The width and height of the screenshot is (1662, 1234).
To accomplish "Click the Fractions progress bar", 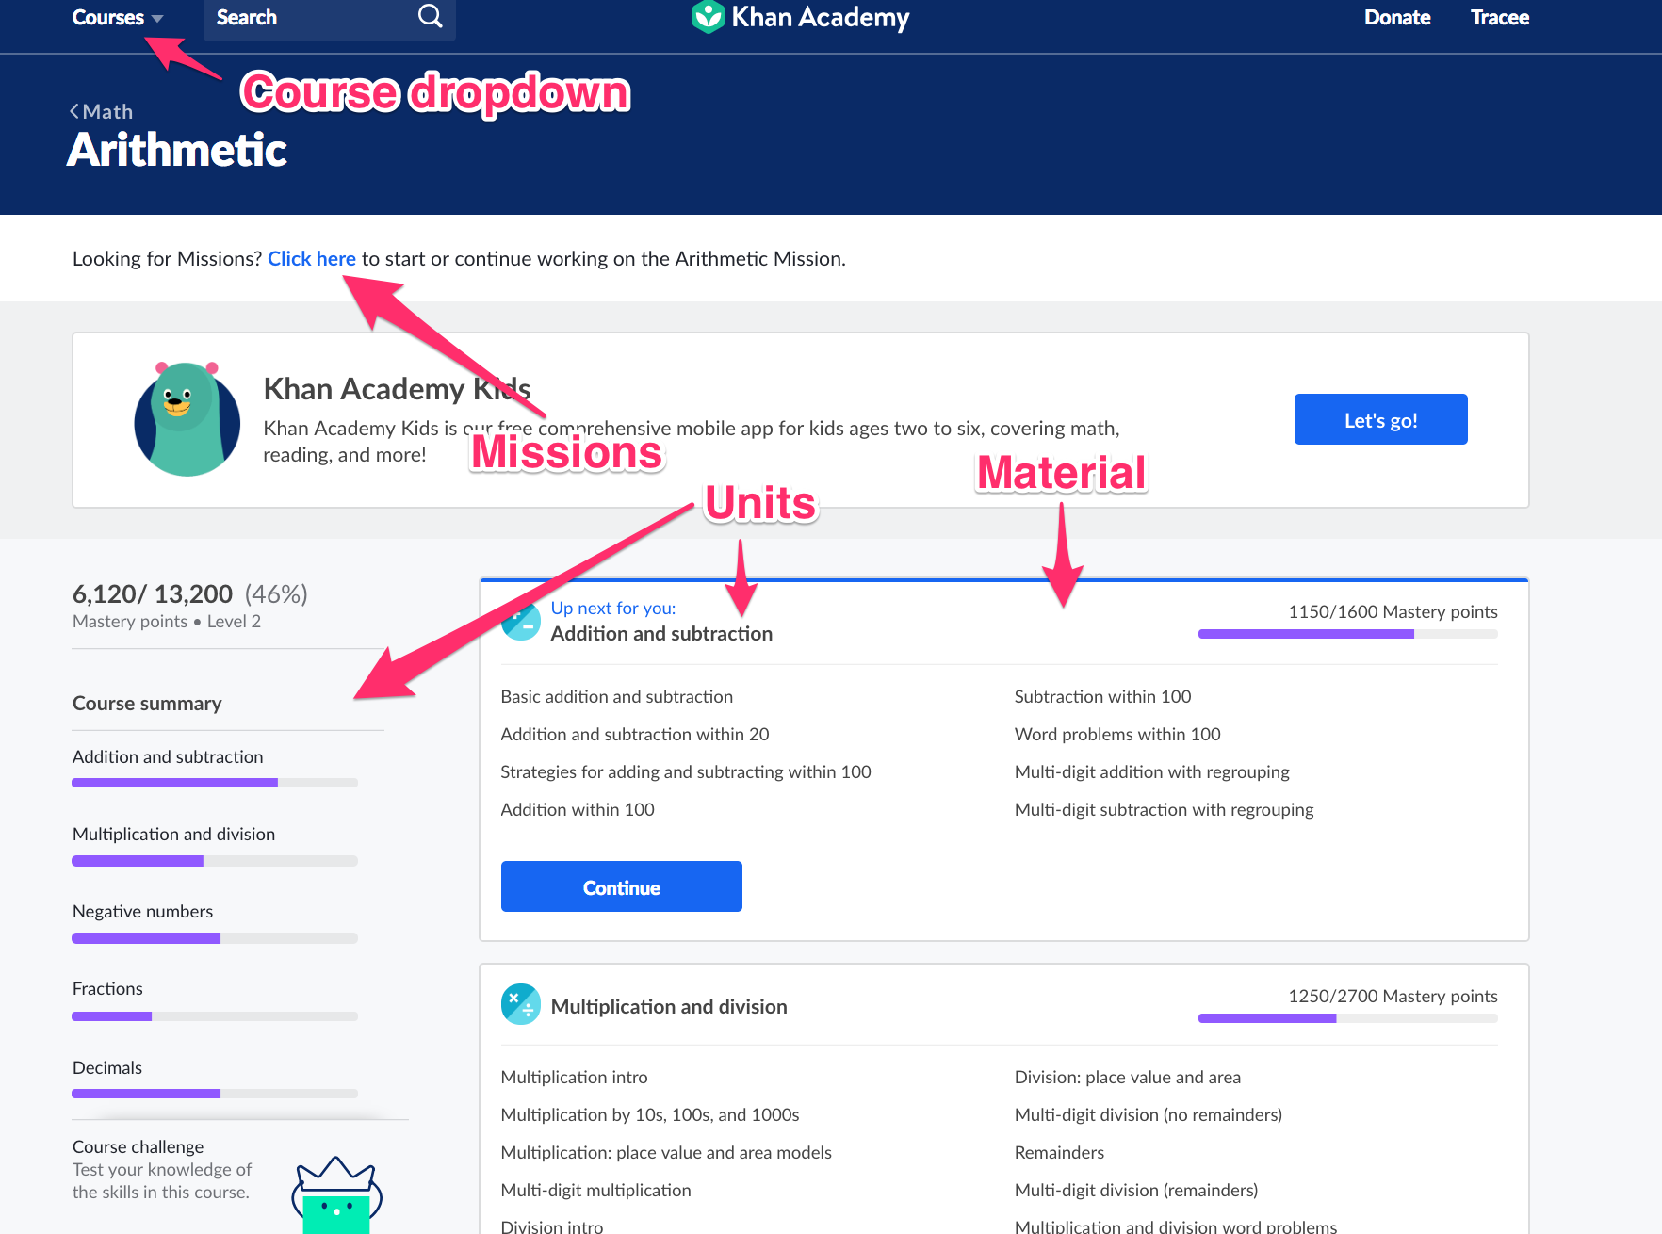I will [215, 1016].
